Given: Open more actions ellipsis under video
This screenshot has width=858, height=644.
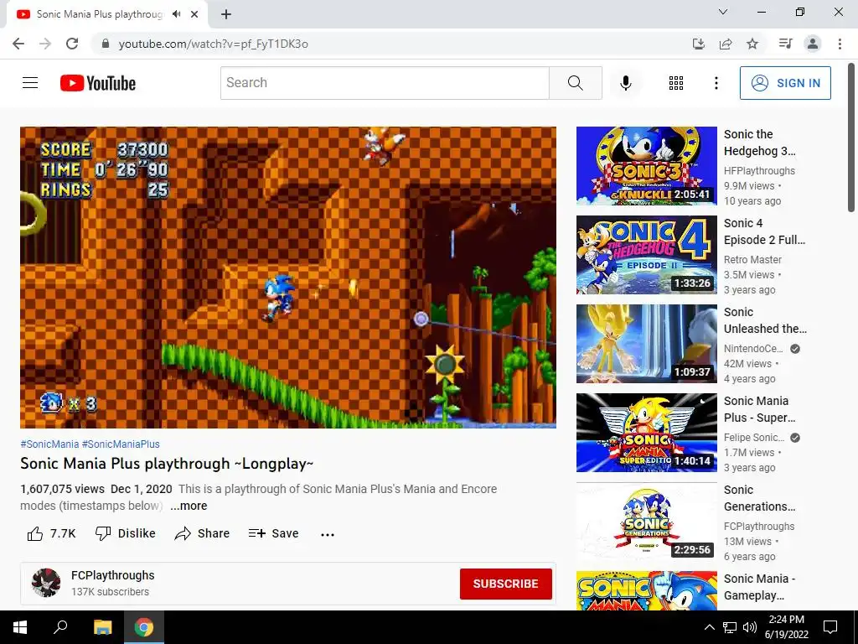Looking at the screenshot, I should pos(328,534).
